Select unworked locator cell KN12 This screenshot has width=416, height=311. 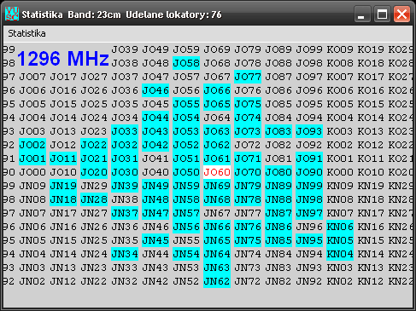371,281
